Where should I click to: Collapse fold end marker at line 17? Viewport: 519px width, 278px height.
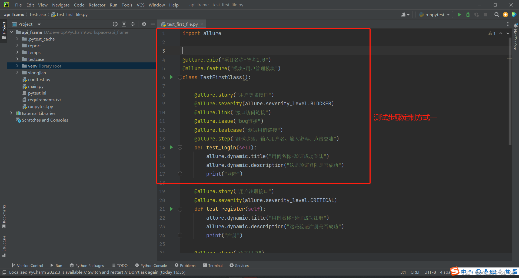point(180,174)
